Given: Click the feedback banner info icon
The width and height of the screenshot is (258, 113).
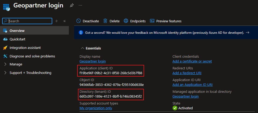Looking at the screenshot, I should pos(81,32).
